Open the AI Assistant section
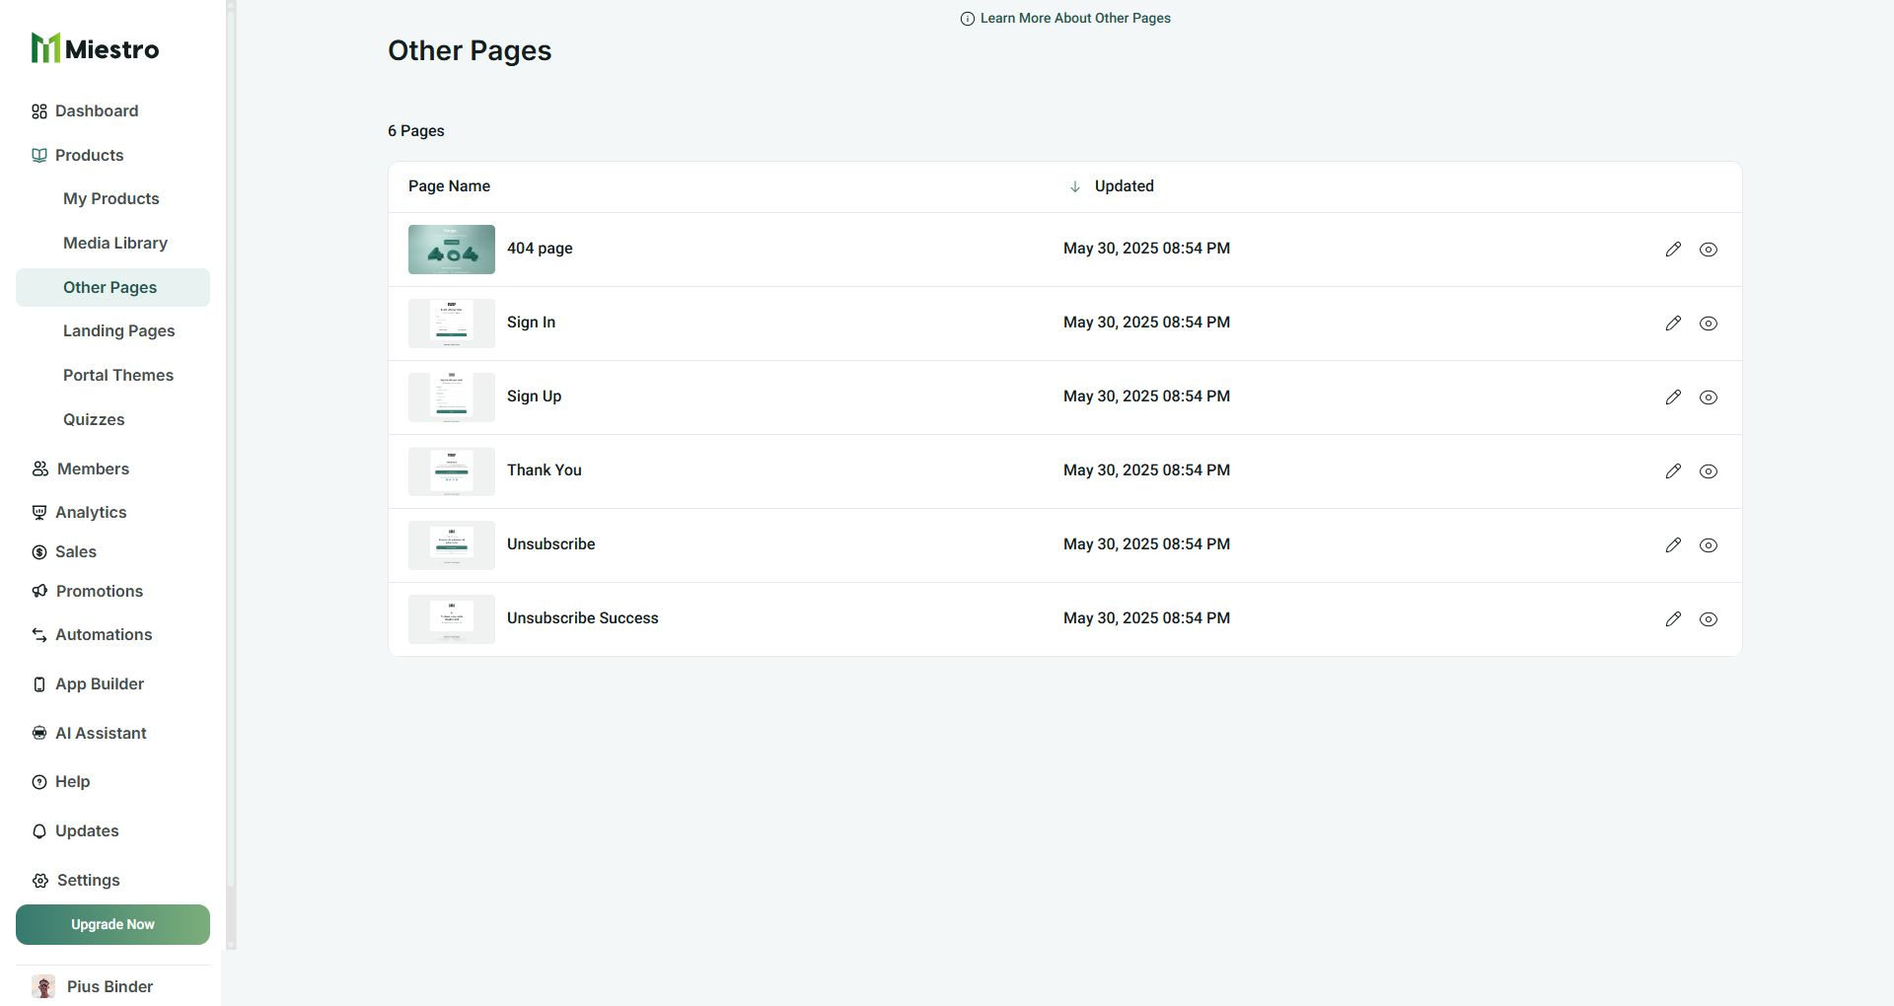The image size is (1894, 1006). (x=101, y=733)
